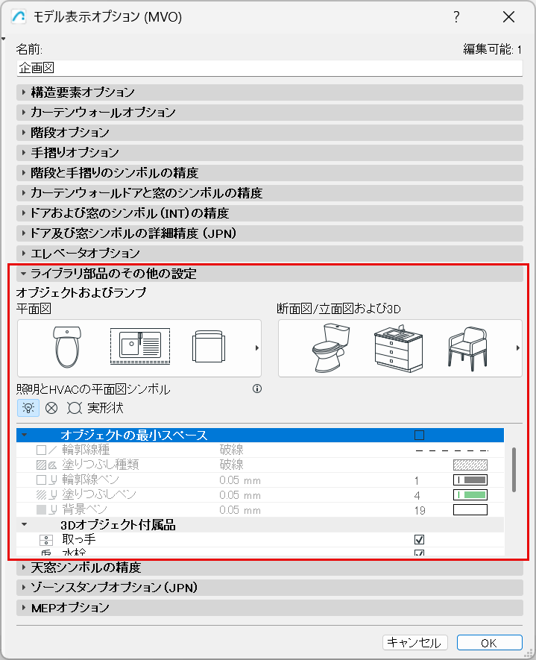Expand 階段と手摺りのシンボルの精度 panel
Image resolution: width=536 pixels, height=660 pixels.
point(270,172)
